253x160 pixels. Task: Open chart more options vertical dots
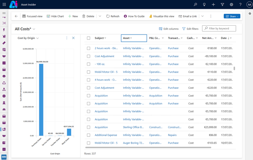coord(67,38)
